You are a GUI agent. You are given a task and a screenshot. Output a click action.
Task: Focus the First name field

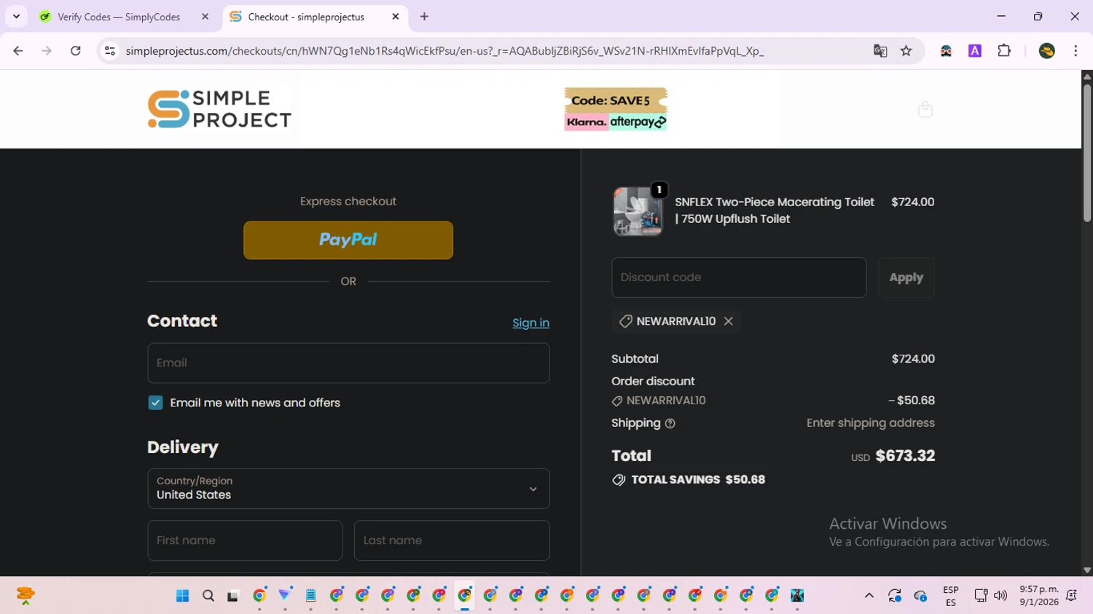click(x=245, y=540)
